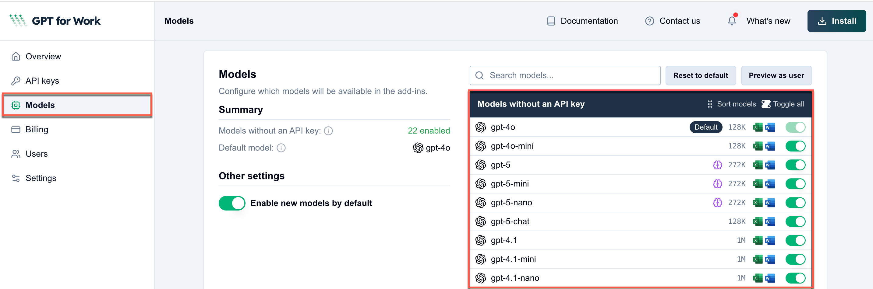The width and height of the screenshot is (873, 289).
Task: Disable the gpt-4o-mini model toggle
Action: tap(795, 146)
